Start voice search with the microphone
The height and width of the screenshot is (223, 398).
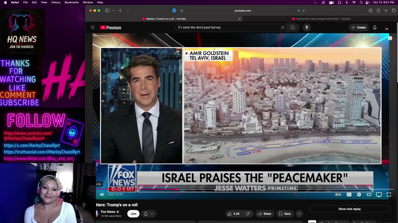click(307, 28)
